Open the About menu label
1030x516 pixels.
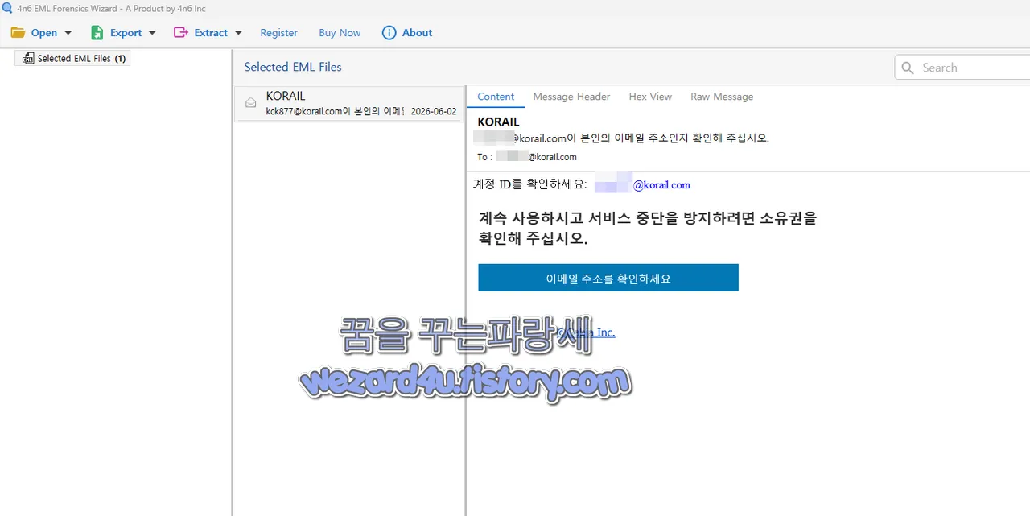417,33
